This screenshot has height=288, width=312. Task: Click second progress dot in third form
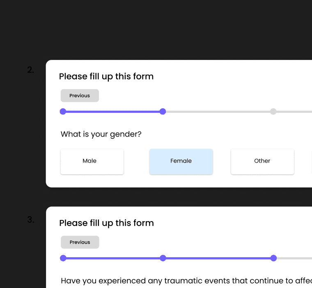coord(163,258)
